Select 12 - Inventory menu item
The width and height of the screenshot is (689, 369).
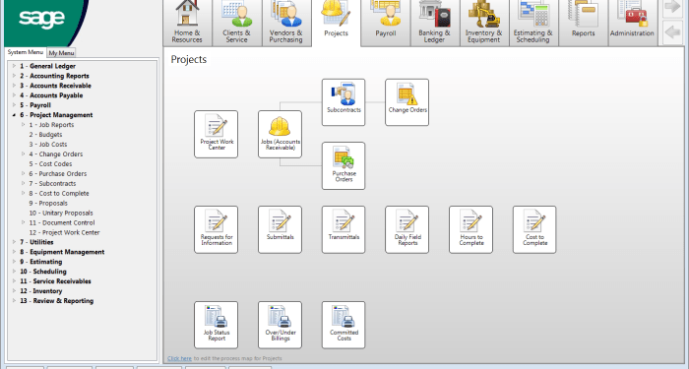pos(41,291)
